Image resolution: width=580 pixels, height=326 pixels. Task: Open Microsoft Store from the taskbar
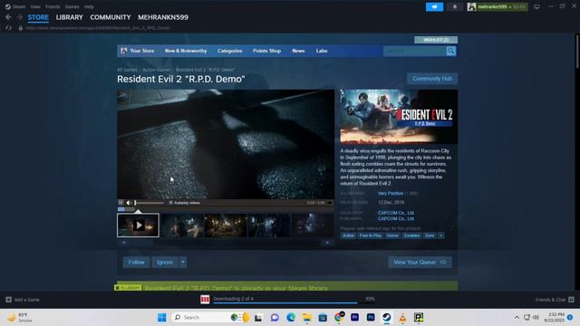coord(323,318)
